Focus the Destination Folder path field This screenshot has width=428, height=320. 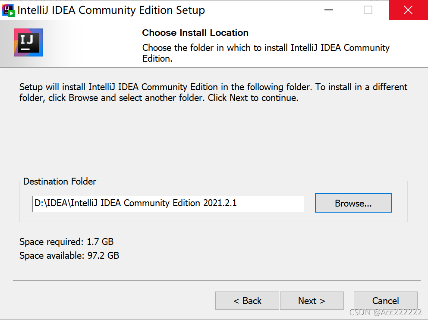tap(168, 204)
